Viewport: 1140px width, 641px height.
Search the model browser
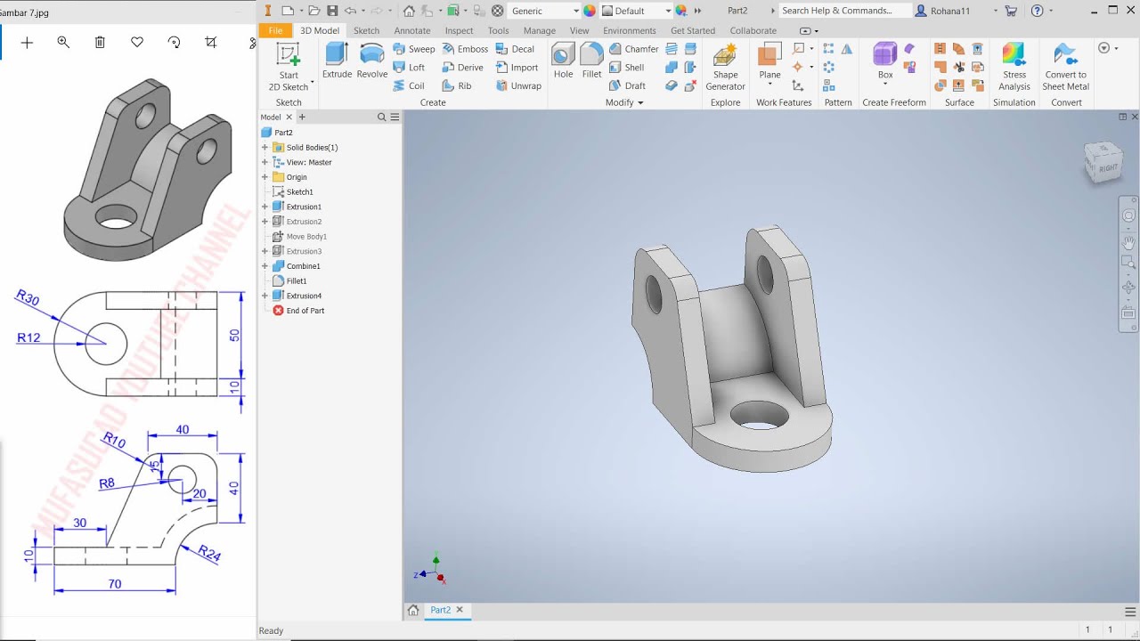[x=382, y=117]
